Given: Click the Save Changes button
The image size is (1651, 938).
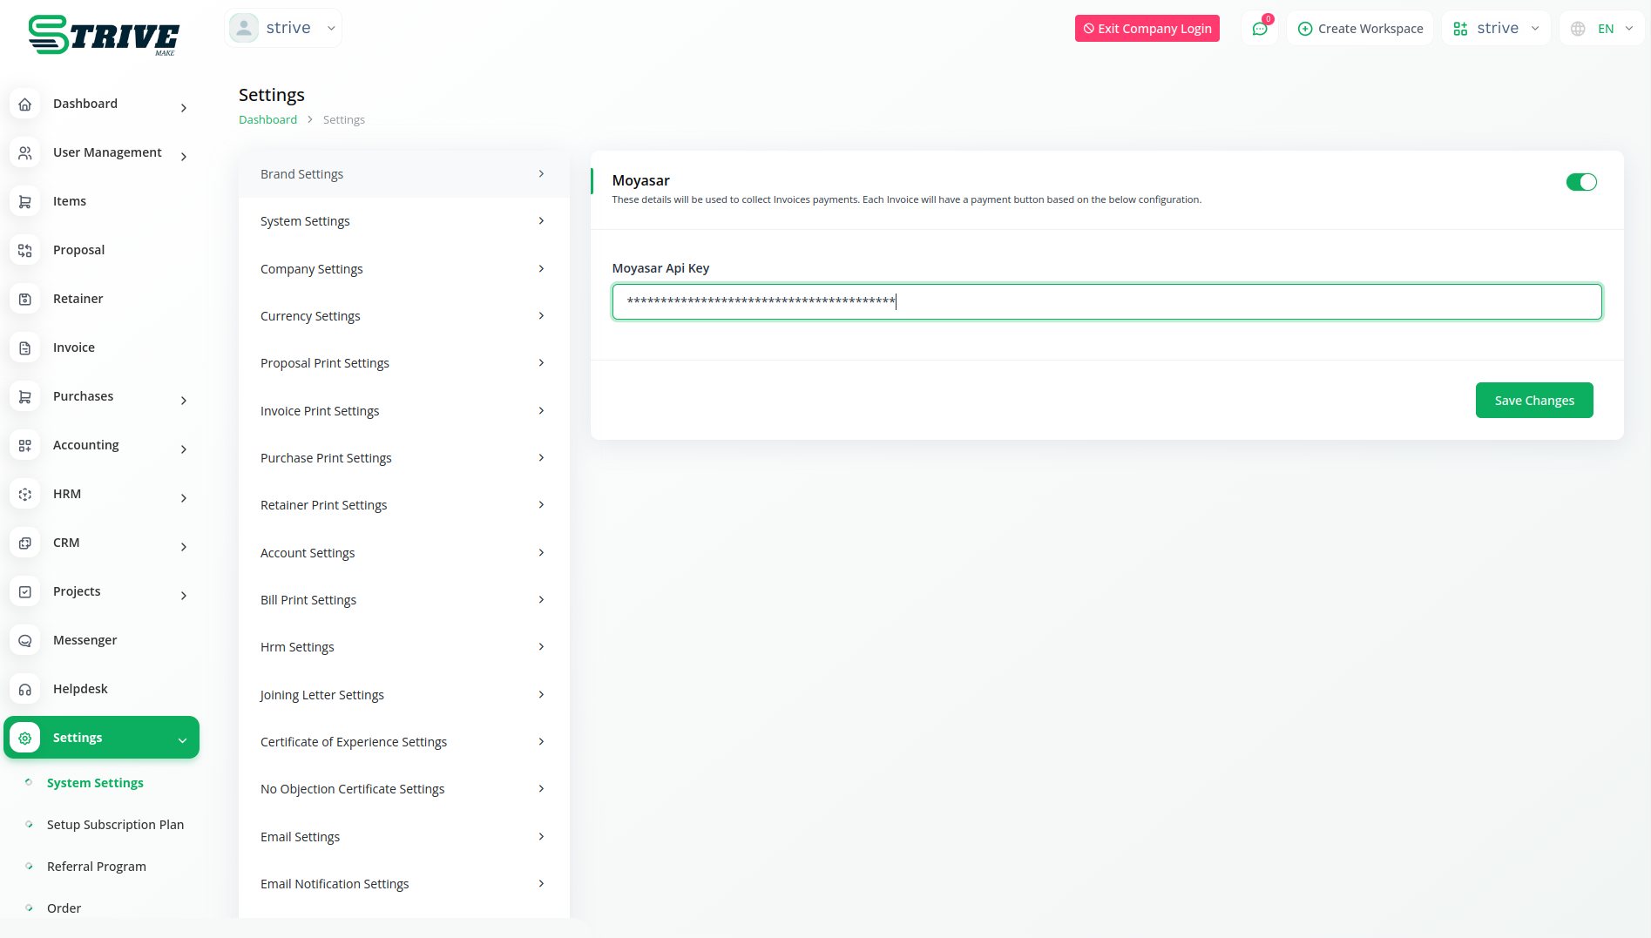Looking at the screenshot, I should click(x=1533, y=401).
